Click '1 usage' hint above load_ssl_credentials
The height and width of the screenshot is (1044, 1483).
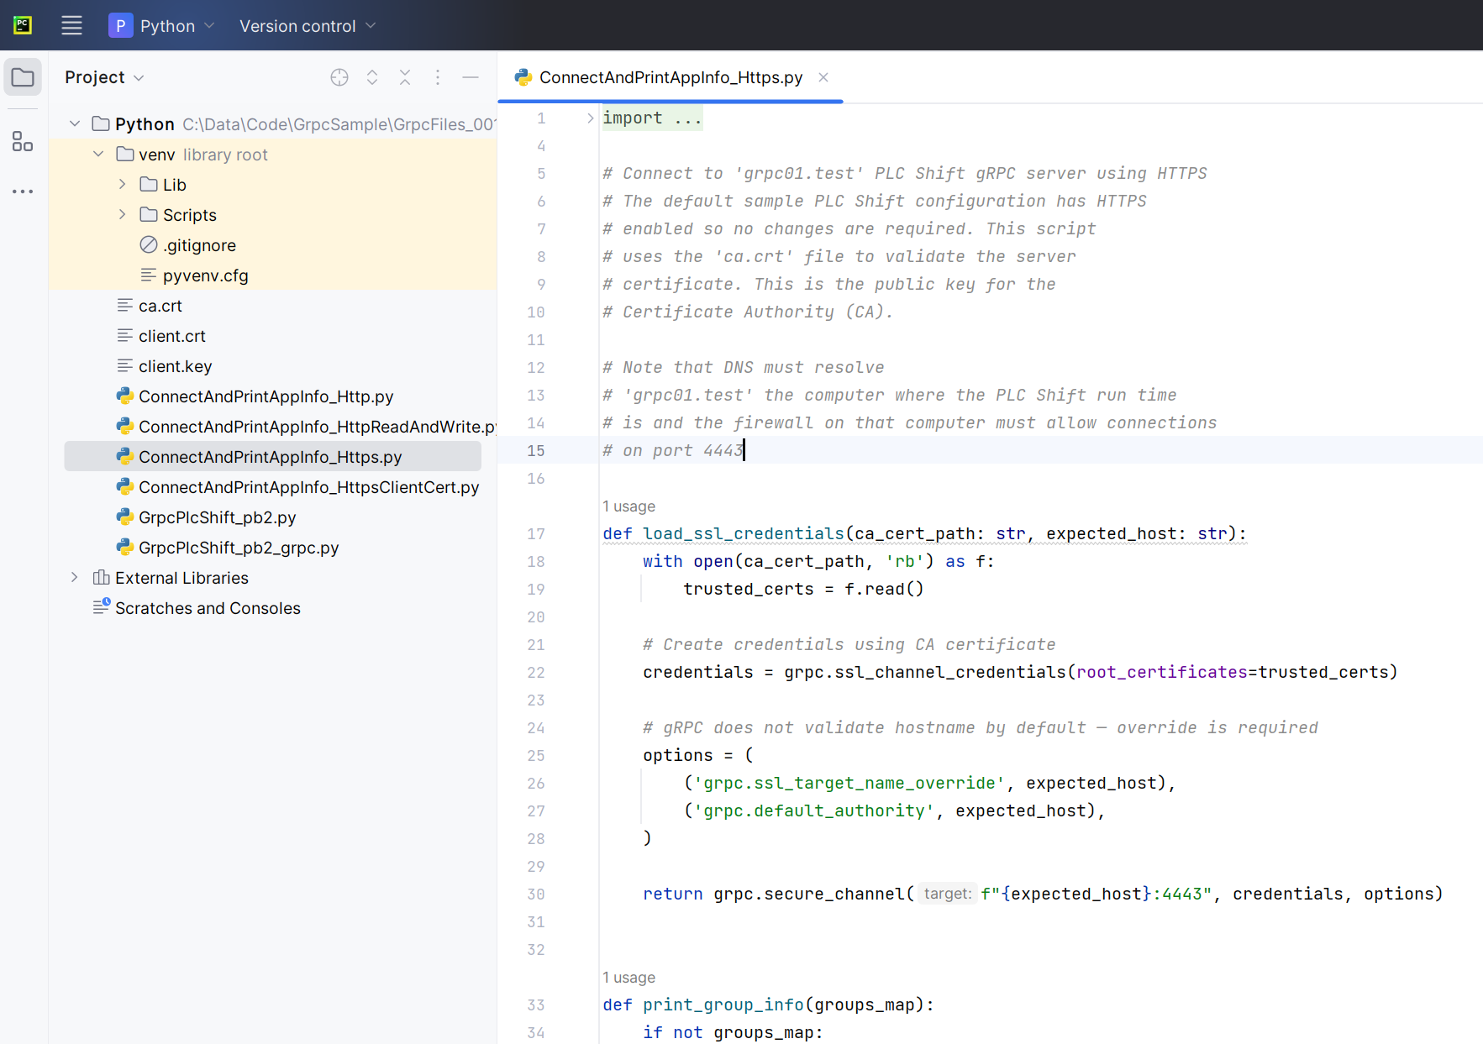point(628,506)
